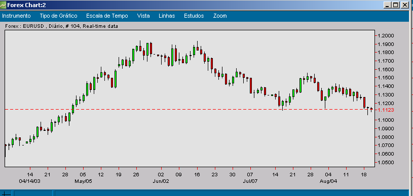The image size is (413, 196).
Task: Click the 1.1300 price axis label
Action: click(x=386, y=95)
